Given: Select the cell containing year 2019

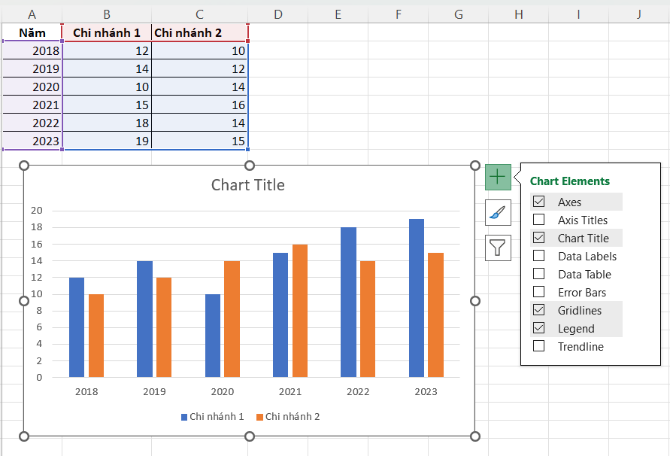Looking at the screenshot, I should [x=32, y=68].
